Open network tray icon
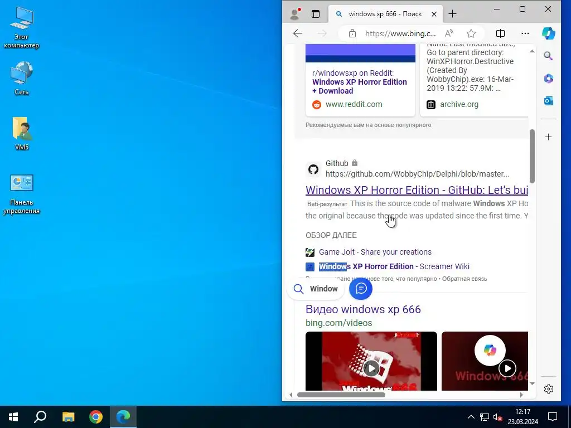 pyautogui.click(x=485, y=417)
